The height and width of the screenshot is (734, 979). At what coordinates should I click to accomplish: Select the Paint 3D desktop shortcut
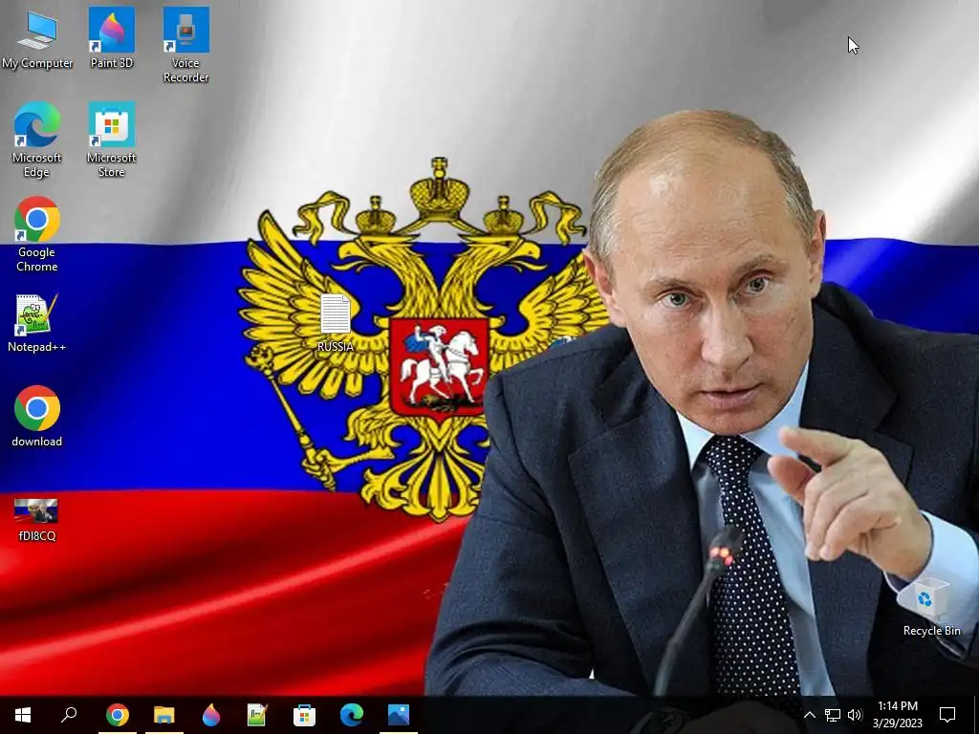point(111,38)
